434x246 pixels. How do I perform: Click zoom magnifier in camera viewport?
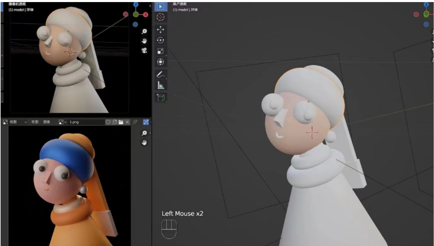click(x=144, y=32)
